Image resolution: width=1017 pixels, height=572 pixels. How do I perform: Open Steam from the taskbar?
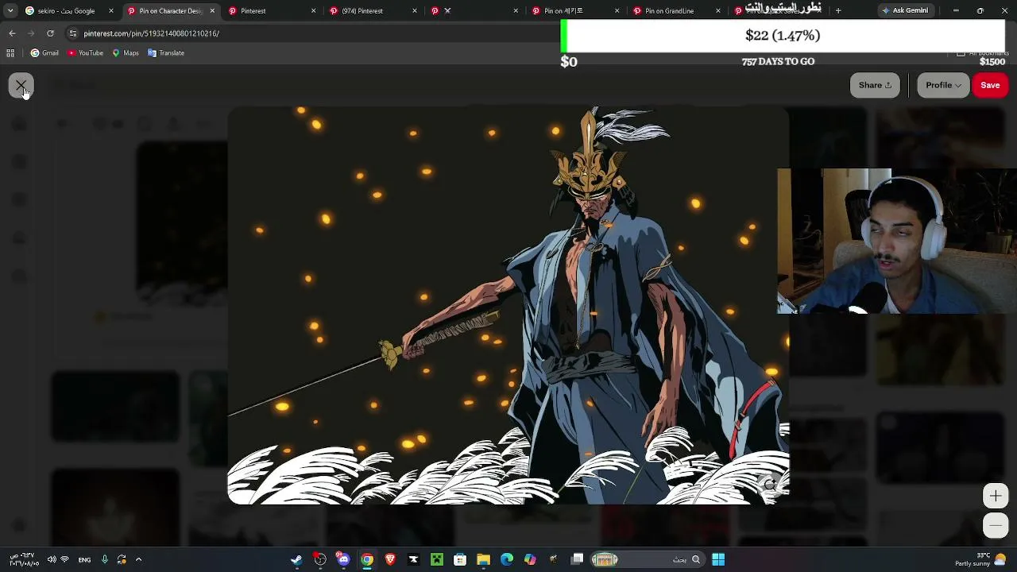pos(296,559)
